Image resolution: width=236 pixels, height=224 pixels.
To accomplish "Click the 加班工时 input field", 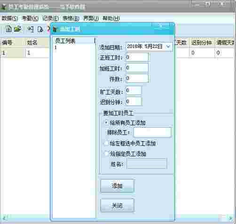I will (x=137, y=68).
